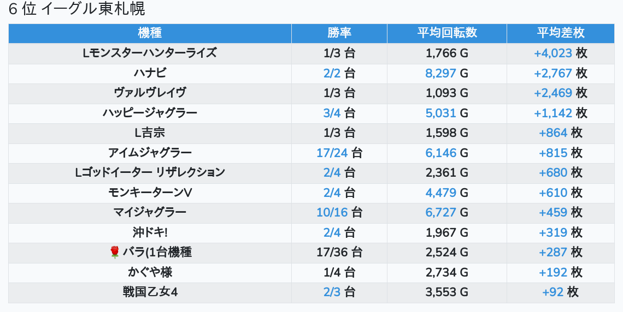Open the +864 link for L吉宗
The width and height of the screenshot is (623, 312).
click(x=553, y=133)
